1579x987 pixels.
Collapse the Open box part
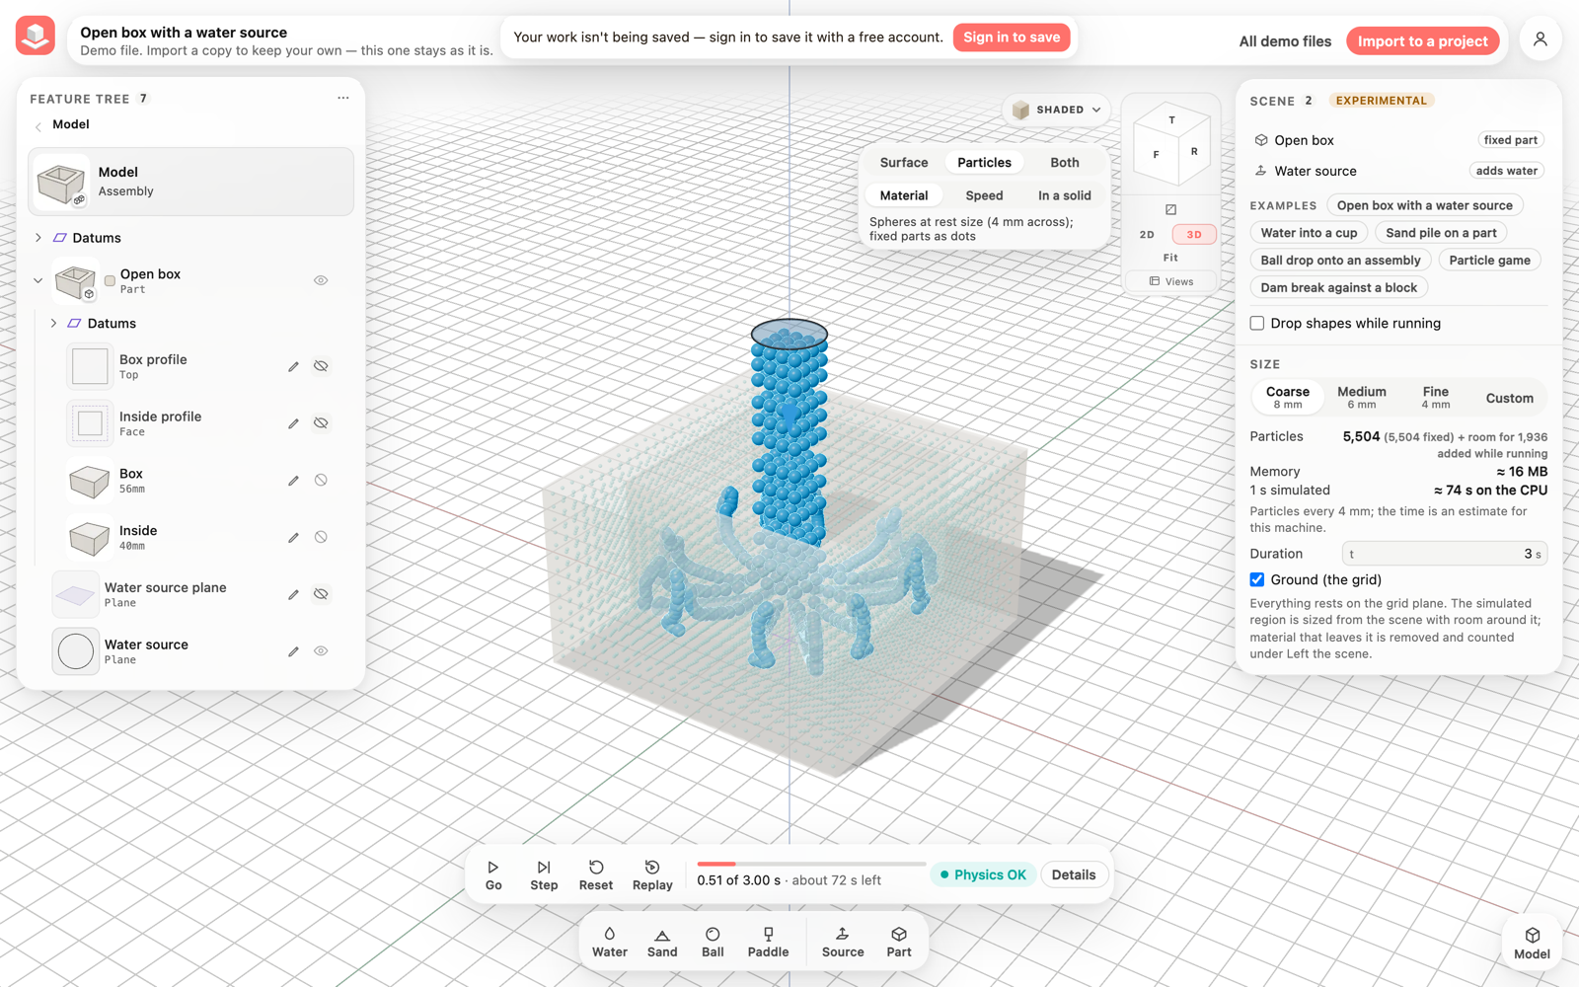pyautogui.click(x=38, y=280)
